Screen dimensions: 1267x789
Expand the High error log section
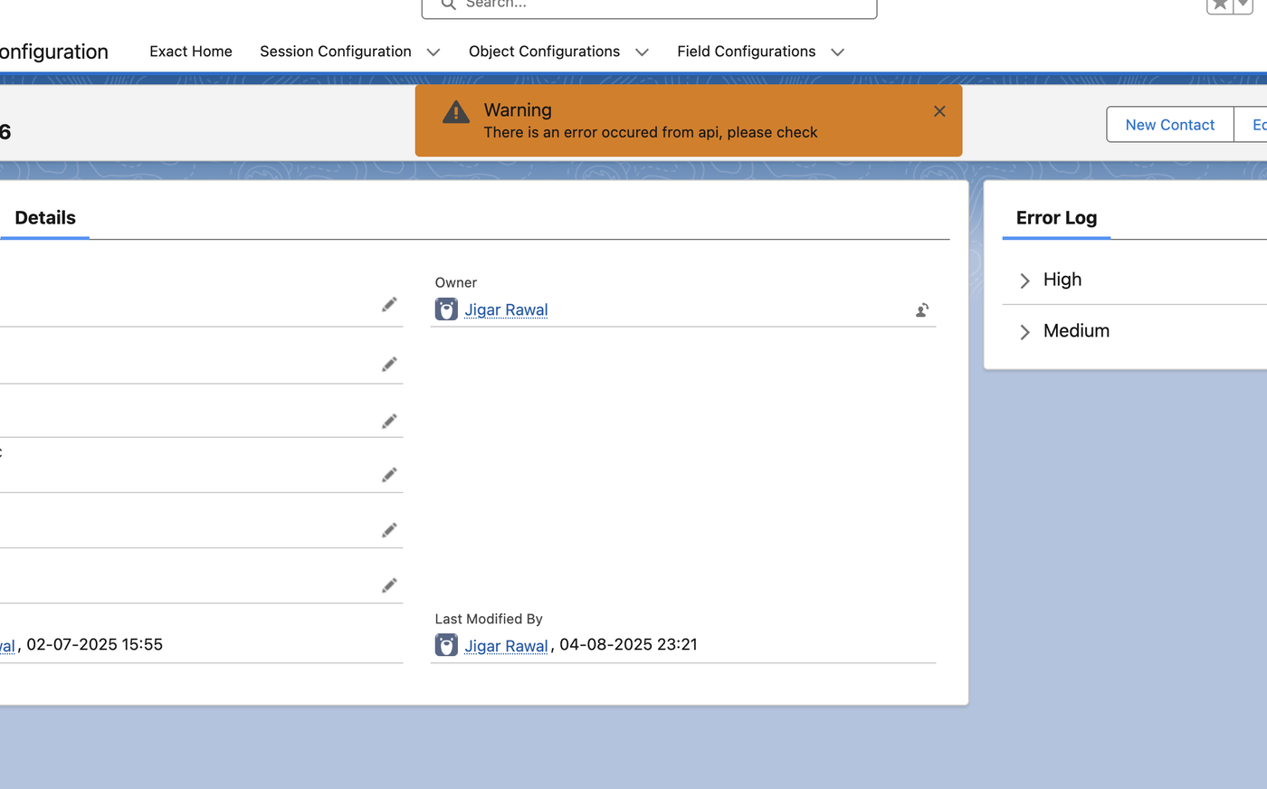click(x=1024, y=280)
